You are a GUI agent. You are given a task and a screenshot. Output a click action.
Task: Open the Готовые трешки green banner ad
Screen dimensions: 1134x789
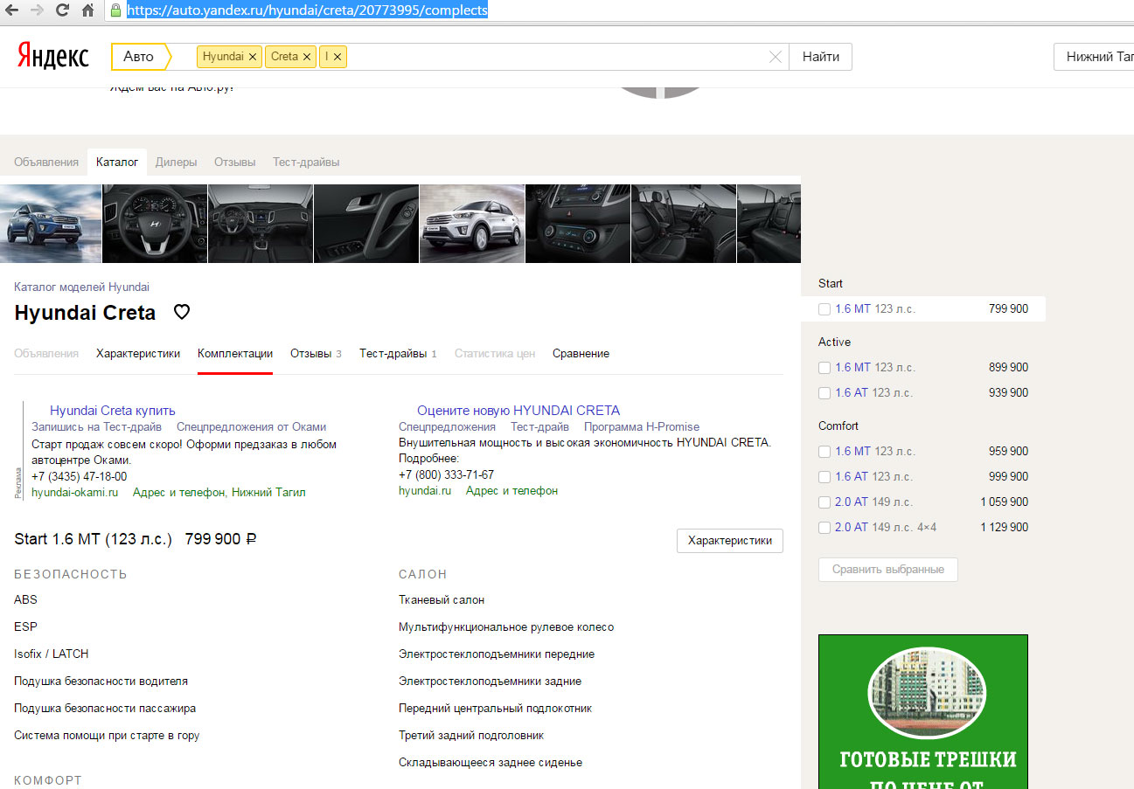[923, 711]
